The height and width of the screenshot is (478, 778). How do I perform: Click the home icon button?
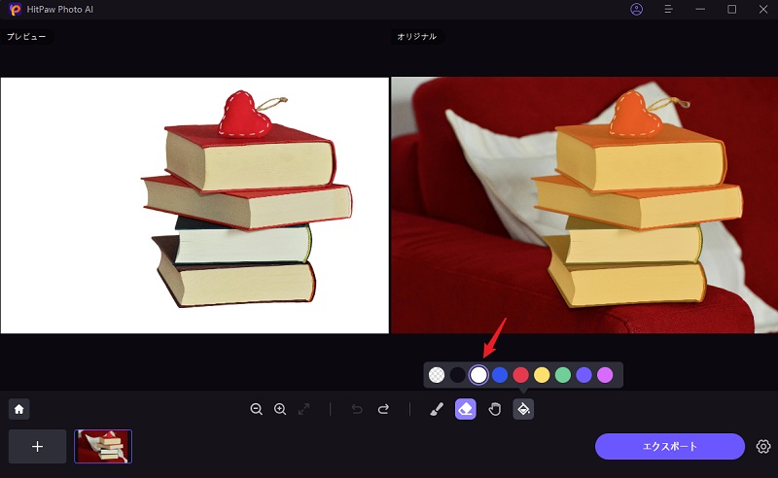tap(18, 410)
